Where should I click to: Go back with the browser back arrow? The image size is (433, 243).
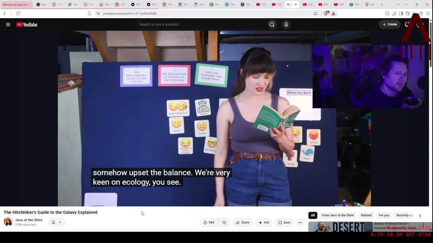click(4, 13)
